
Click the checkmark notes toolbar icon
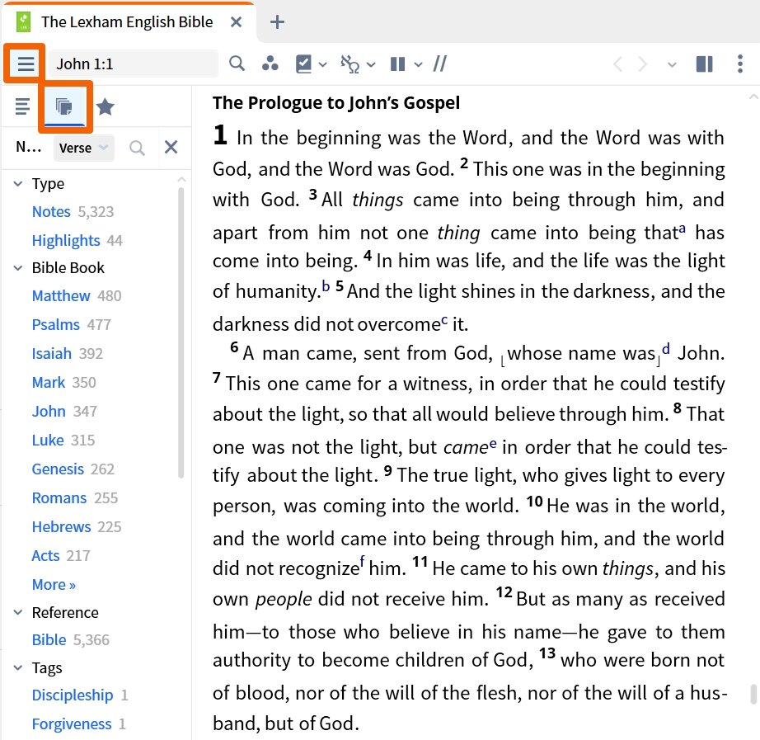(x=303, y=64)
